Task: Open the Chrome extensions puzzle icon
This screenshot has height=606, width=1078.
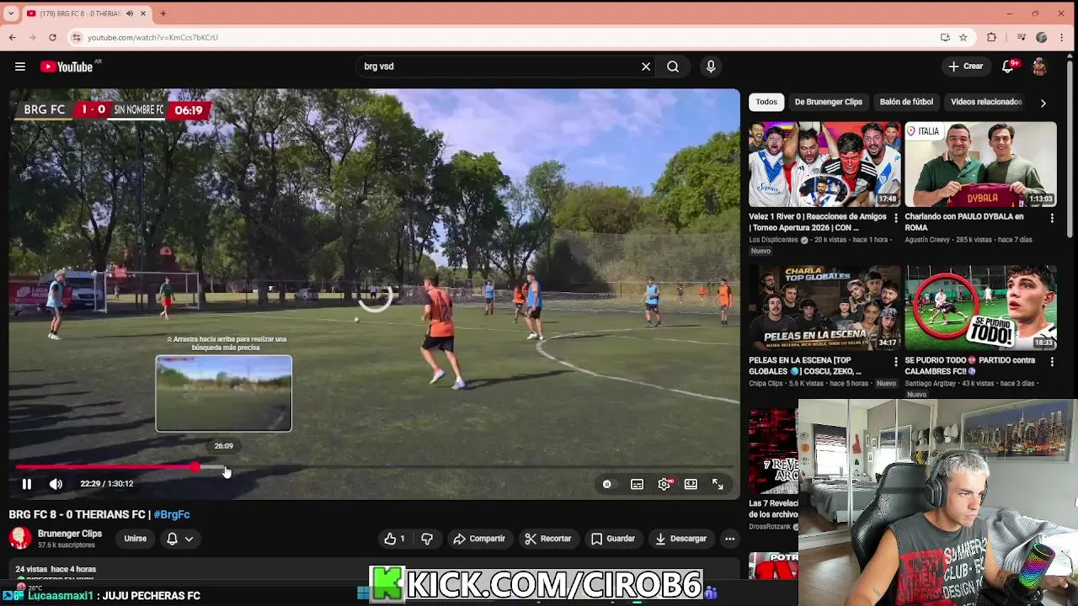Action: (991, 37)
